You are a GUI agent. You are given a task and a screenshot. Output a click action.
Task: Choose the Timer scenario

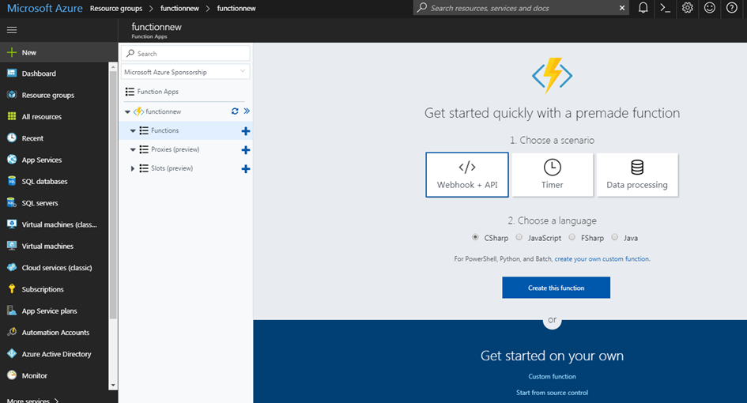[x=553, y=175]
